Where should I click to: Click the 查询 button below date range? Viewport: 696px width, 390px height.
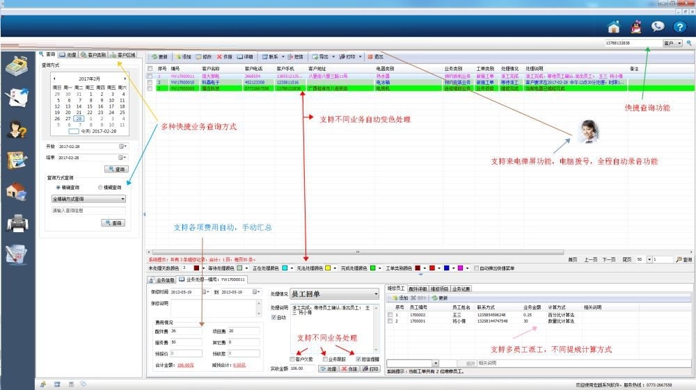pos(116,170)
